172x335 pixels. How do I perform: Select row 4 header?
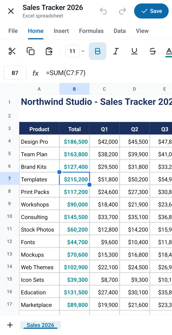[x=9, y=141]
